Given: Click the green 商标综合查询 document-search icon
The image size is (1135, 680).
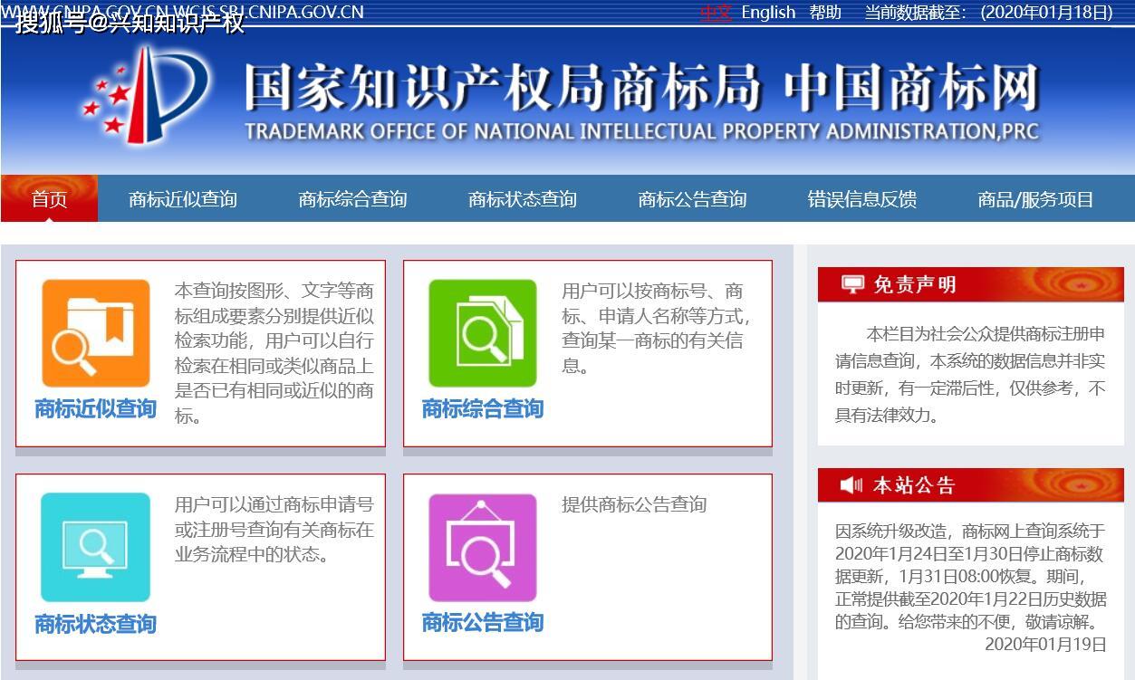Looking at the screenshot, I should pyautogui.click(x=483, y=333).
